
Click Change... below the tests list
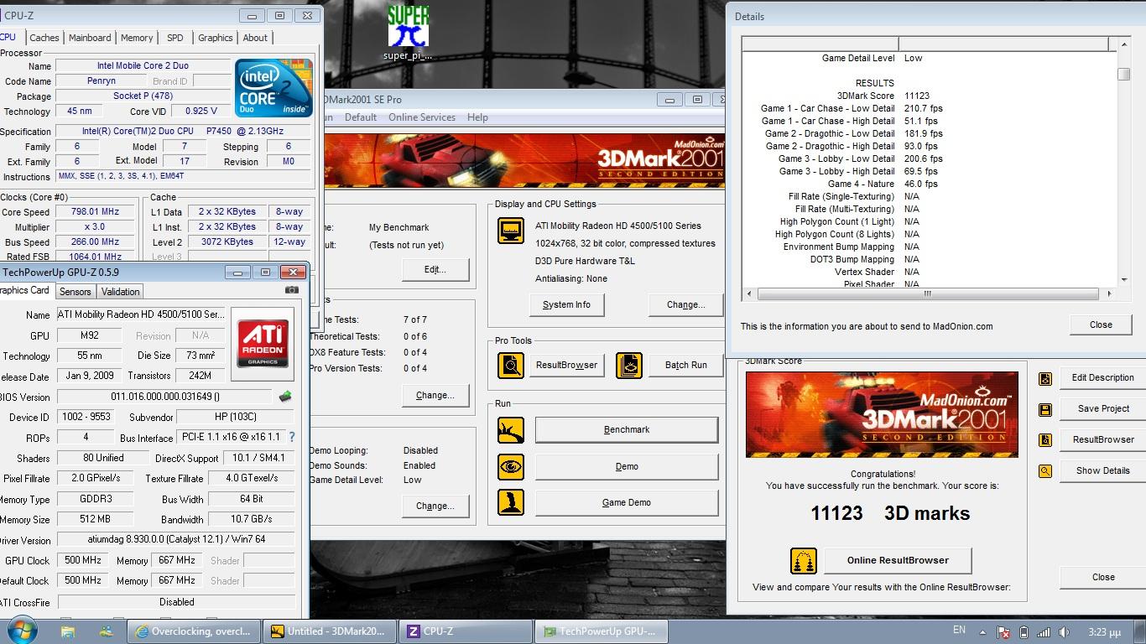pos(435,395)
